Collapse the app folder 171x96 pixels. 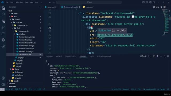[10, 17]
